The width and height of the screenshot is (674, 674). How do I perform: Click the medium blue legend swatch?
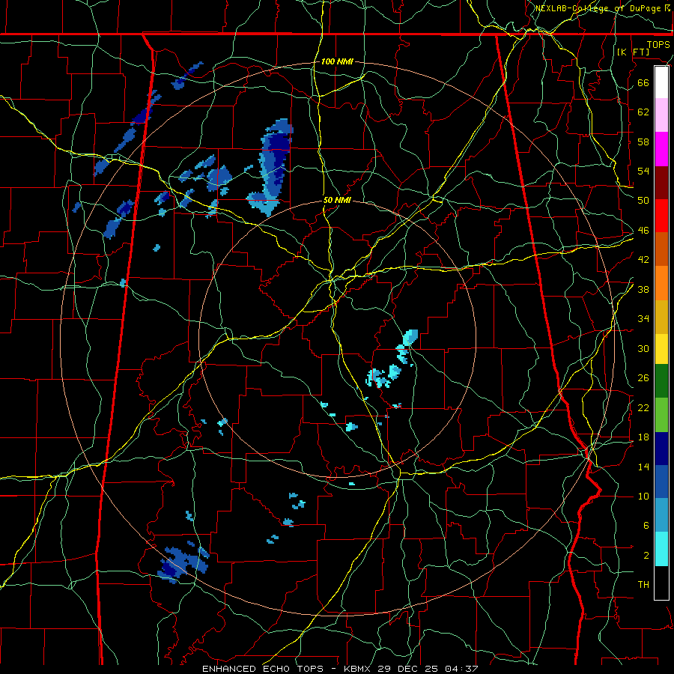coord(661,482)
